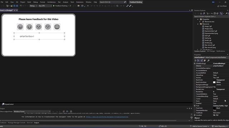Image resolution: width=229 pixels, height=128 pixels.
Task: Switch to the Error List tab
Action: (x=29, y=123)
